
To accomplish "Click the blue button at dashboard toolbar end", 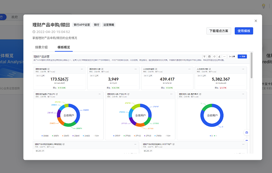I will click(242, 57).
